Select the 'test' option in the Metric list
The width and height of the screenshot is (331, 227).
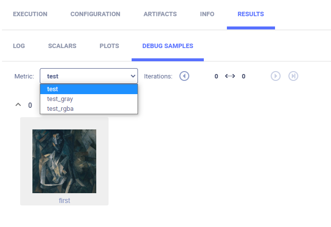pos(88,89)
